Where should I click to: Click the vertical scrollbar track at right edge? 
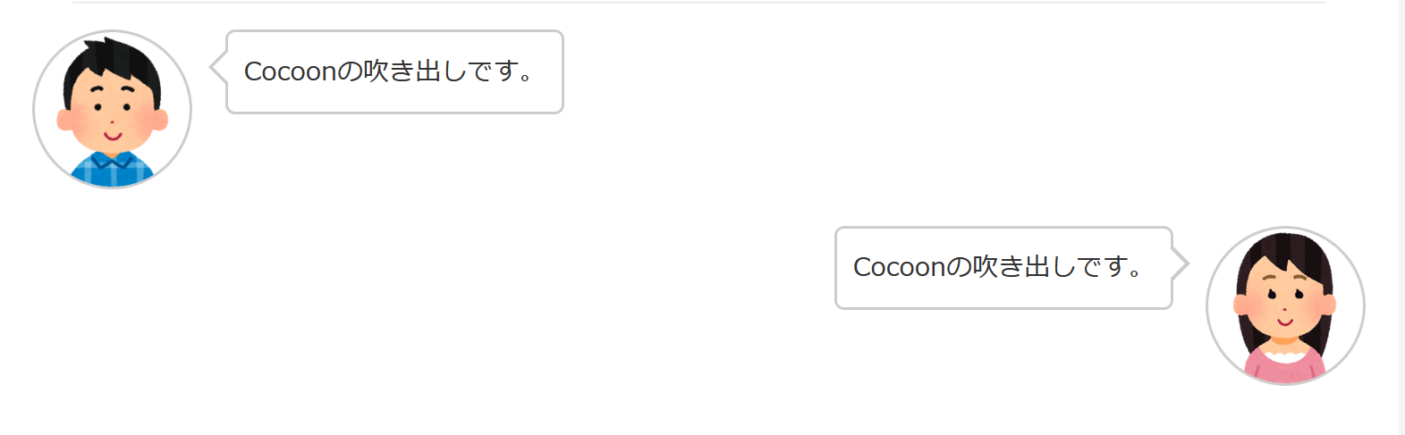tap(1401, 214)
